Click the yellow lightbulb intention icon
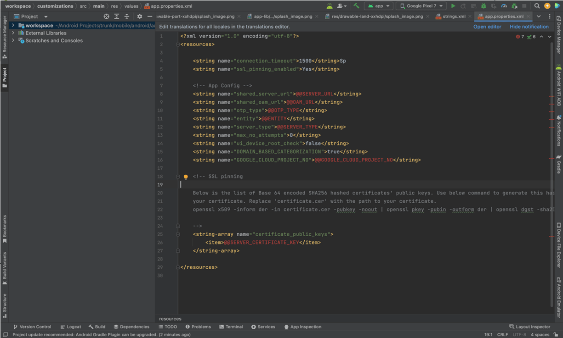 coord(186,177)
